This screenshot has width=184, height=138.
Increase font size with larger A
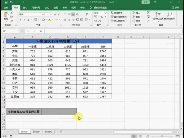click(x=55, y=14)
